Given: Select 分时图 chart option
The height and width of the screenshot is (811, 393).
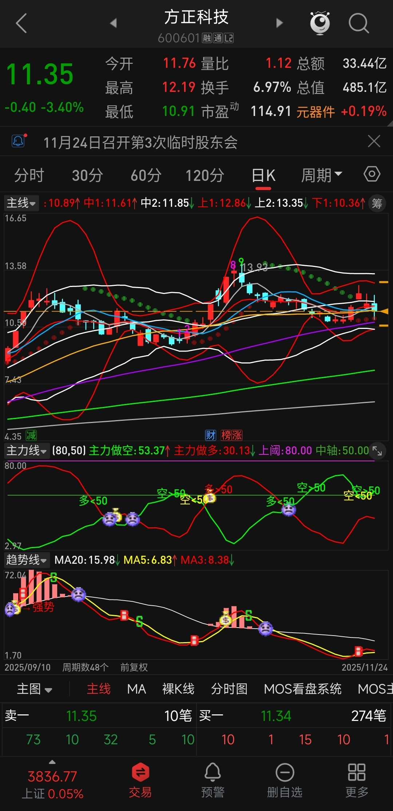Looking at the screenshot, I should 229,689.
